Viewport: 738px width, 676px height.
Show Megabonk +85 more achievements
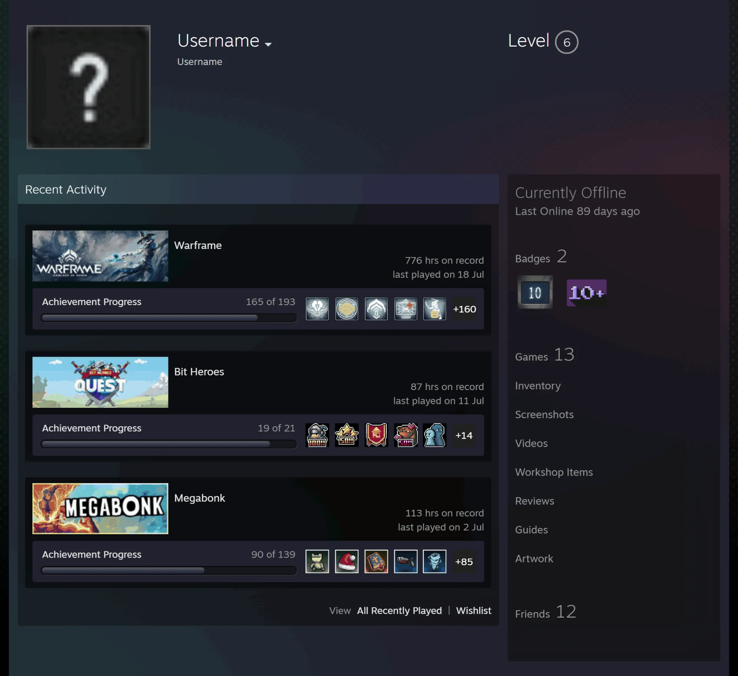coord(464,561)
